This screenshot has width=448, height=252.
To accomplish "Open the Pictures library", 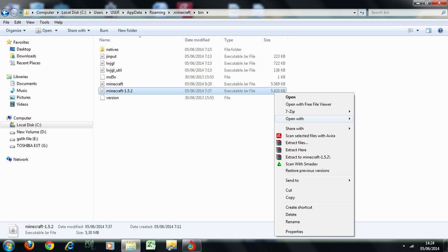I will point(23,97).
